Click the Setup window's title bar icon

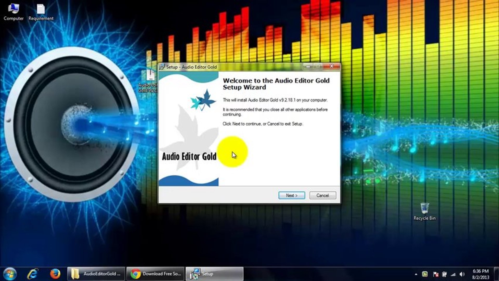click(162, 67)
